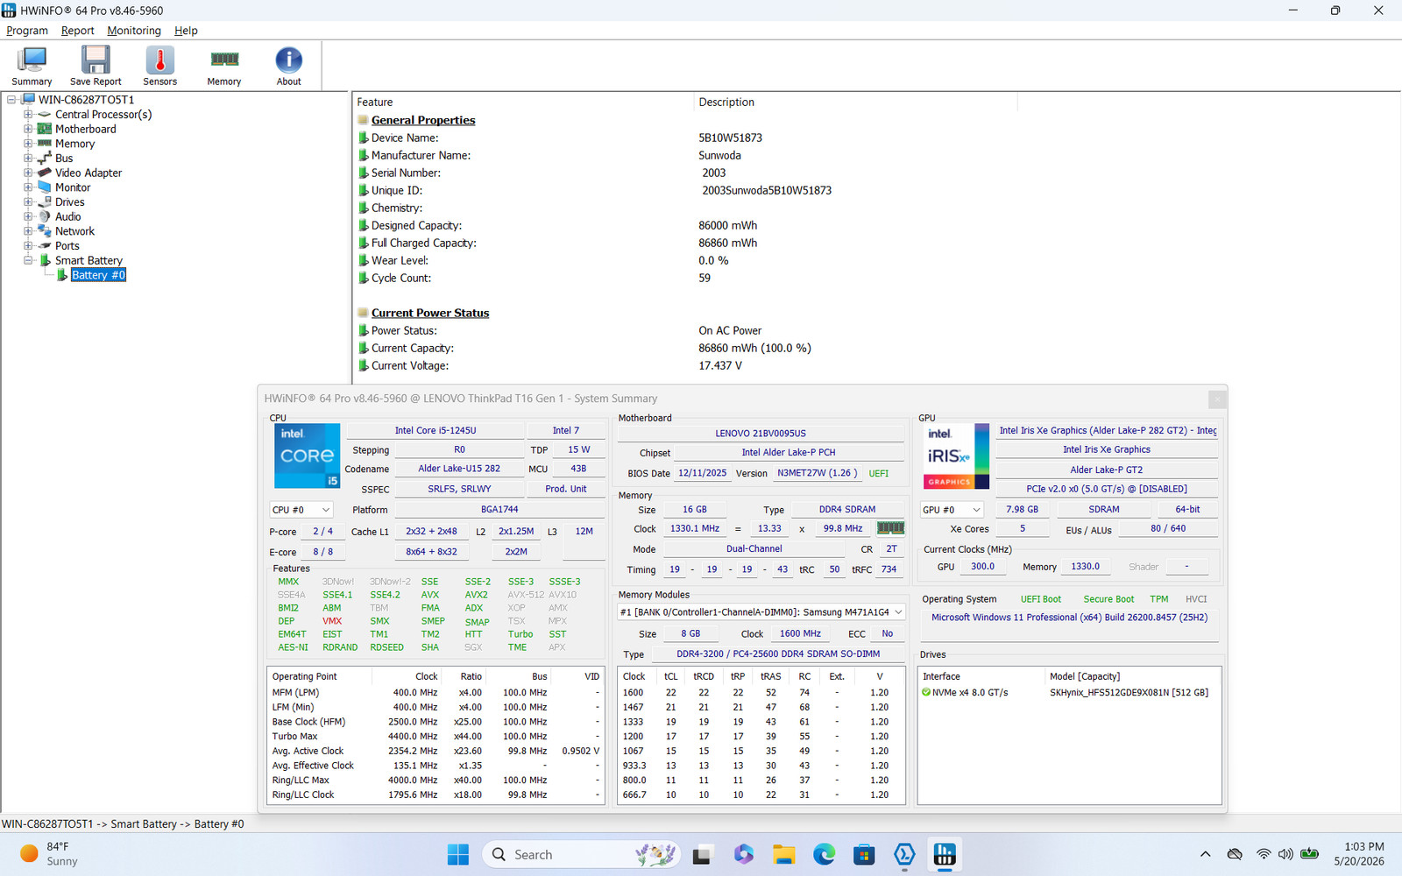Click the Intel Alder Lake-P PCH chipset field
This screenshot has height=876, width=1402.
point(789,453)
